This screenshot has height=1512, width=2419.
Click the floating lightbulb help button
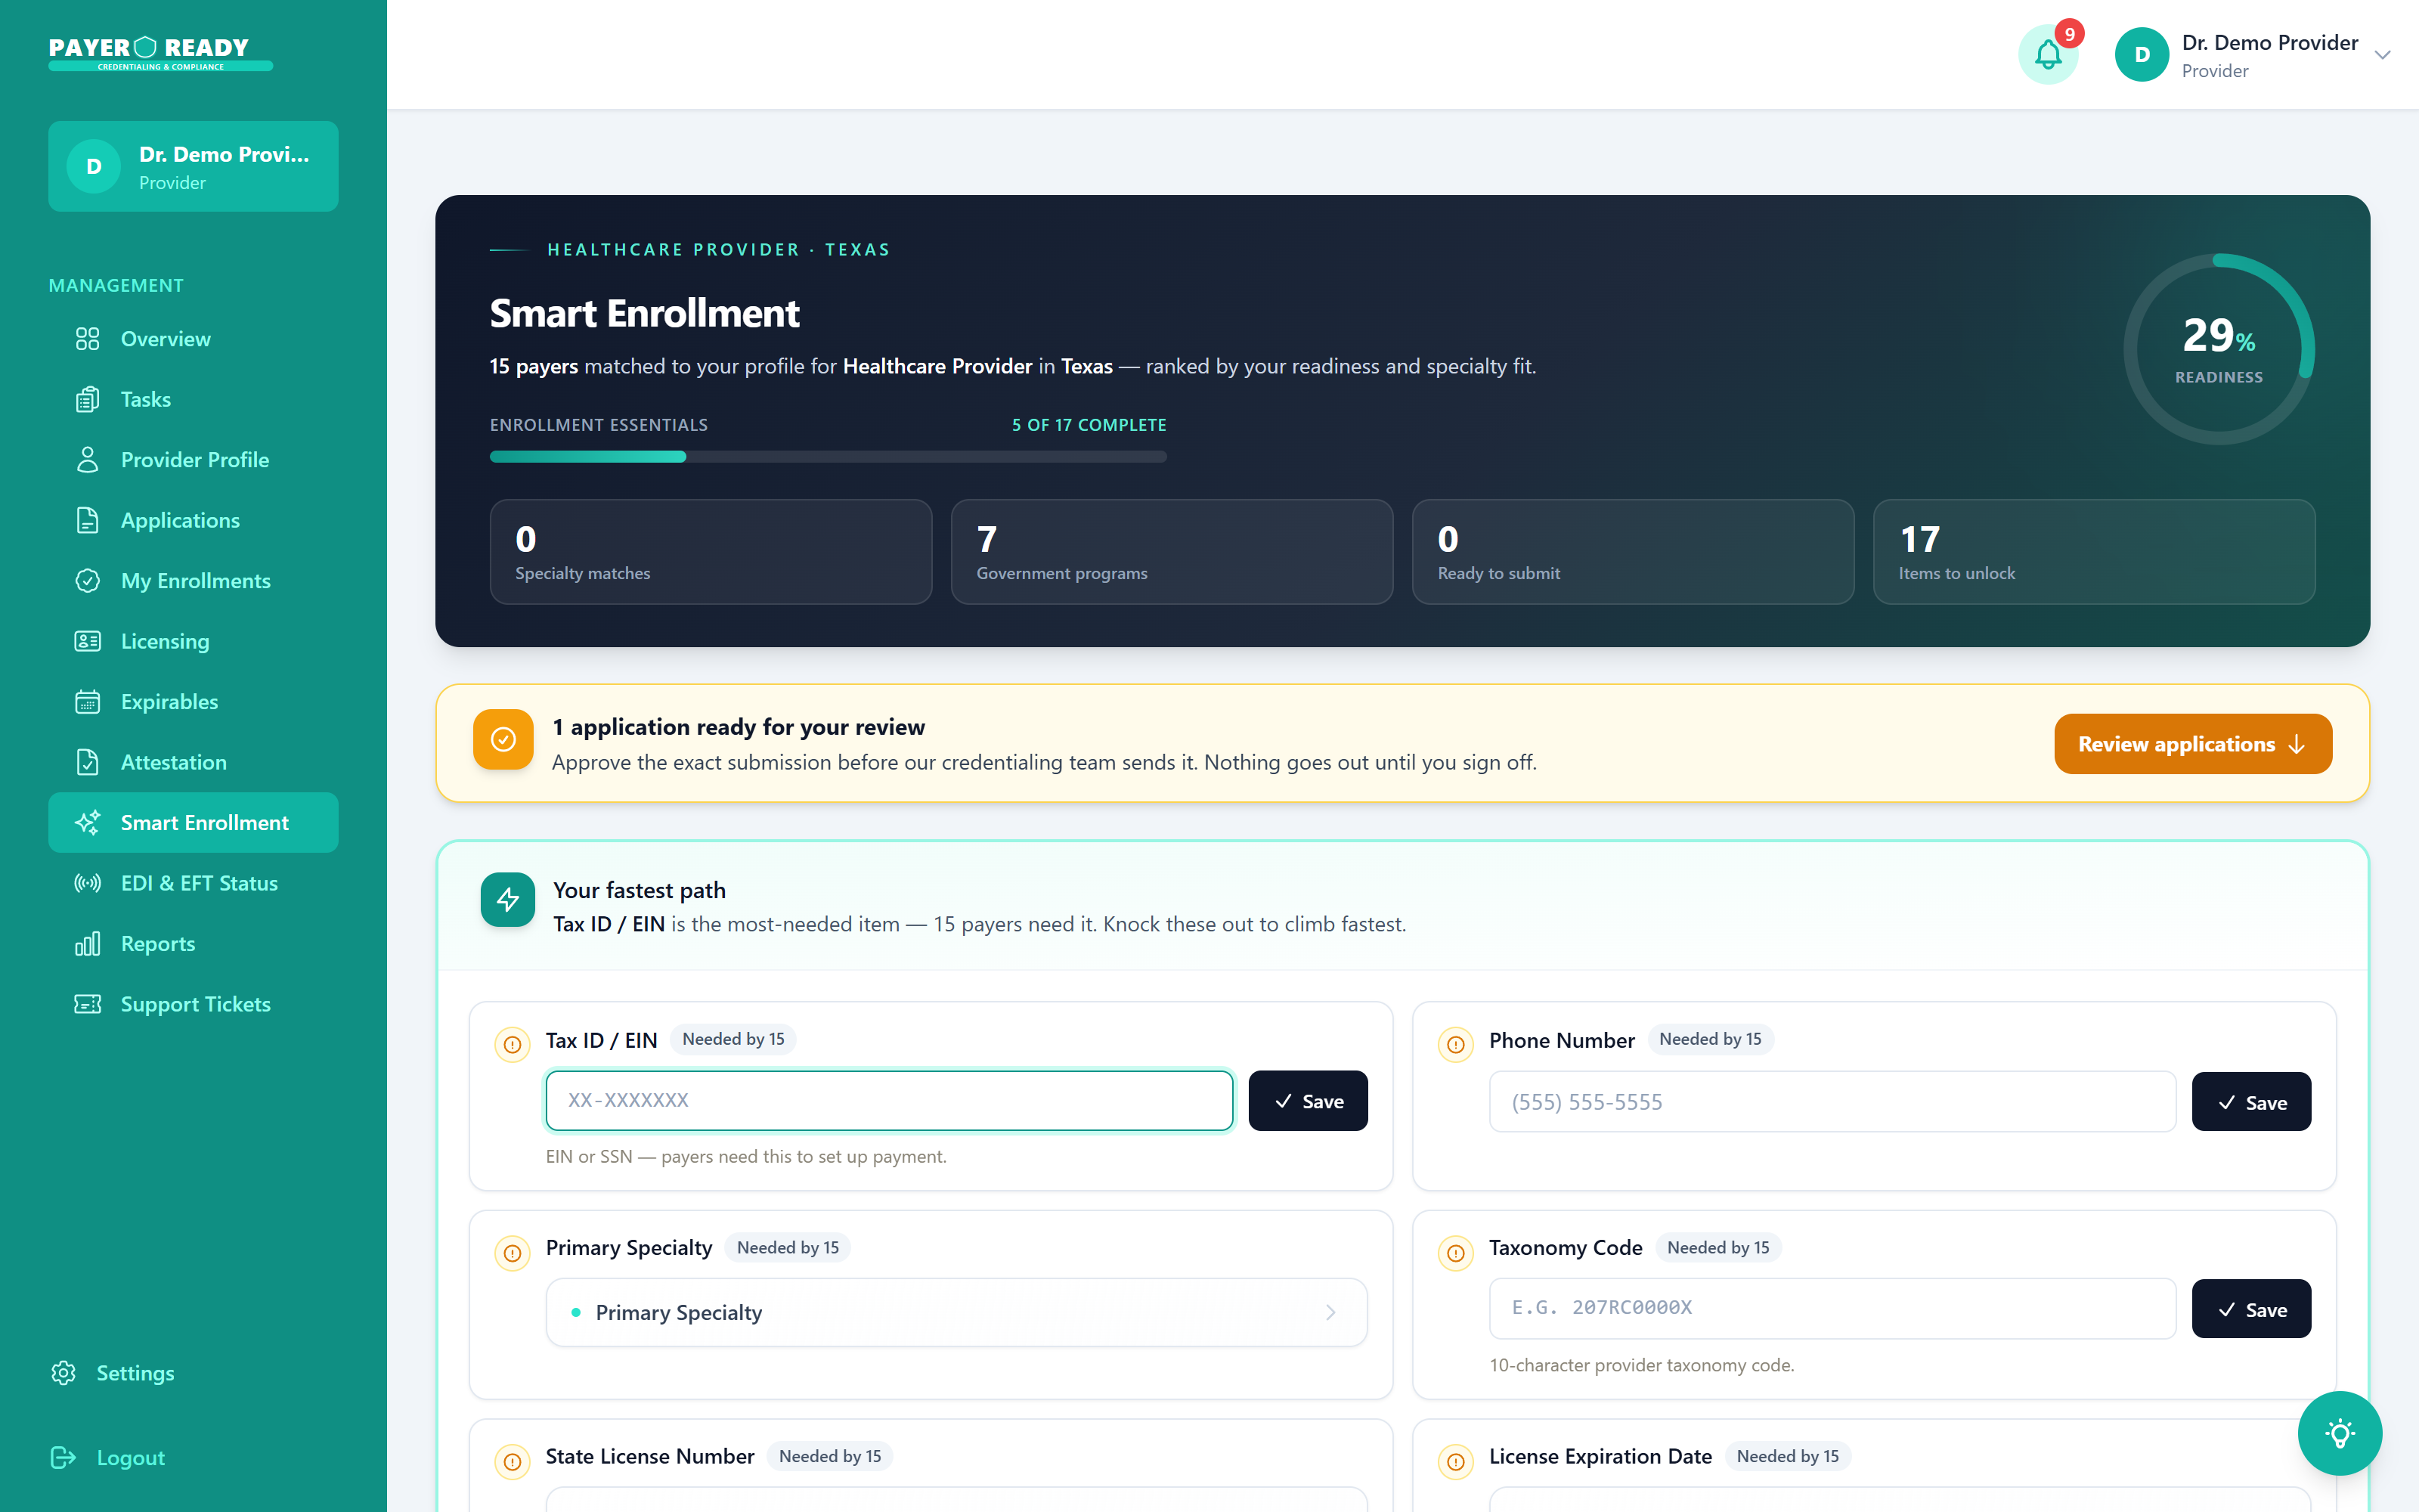click(x=2339, y=1433)
